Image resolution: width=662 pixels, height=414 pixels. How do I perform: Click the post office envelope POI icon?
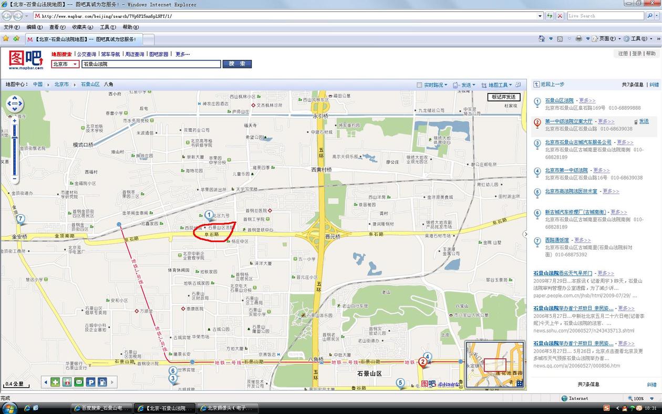[x=79, y=382]
